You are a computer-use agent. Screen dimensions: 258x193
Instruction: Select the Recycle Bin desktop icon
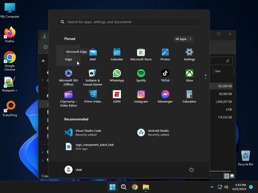pos(246,158)
